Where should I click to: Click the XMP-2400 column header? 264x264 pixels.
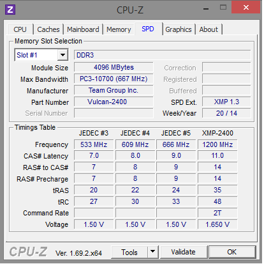pyautogui.click(x=217, y=133)
